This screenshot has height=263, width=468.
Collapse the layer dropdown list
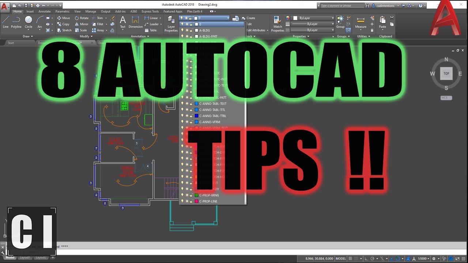228,18
